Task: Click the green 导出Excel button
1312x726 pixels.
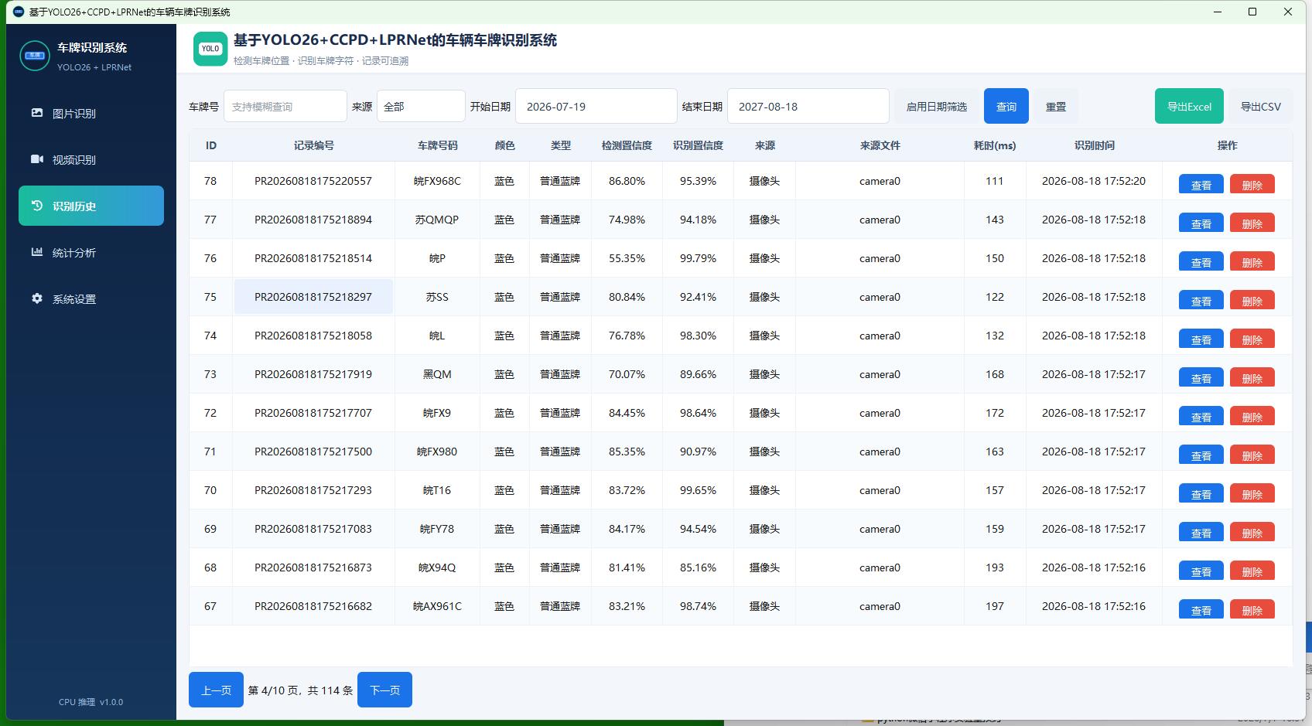Action: (1189, 107)
